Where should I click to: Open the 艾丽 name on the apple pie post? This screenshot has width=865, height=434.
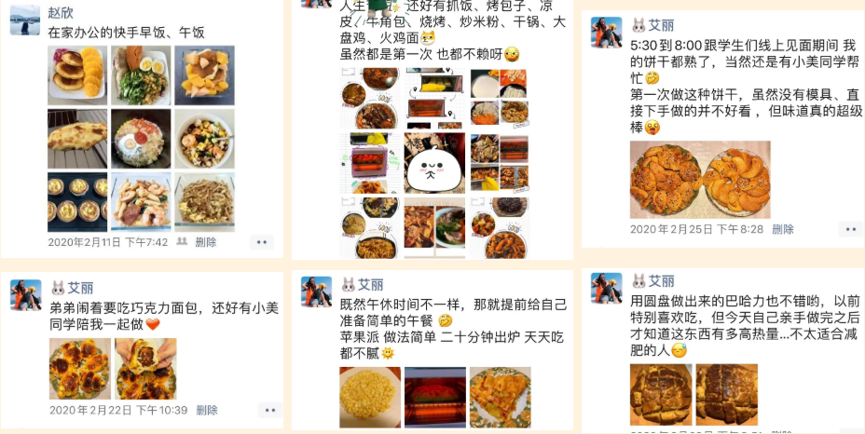pos(371,285)
